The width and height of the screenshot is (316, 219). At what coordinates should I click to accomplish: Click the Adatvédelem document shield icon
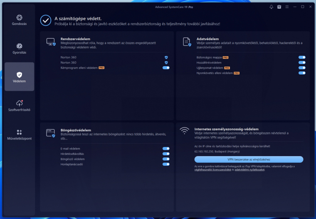tap(187, 42)
